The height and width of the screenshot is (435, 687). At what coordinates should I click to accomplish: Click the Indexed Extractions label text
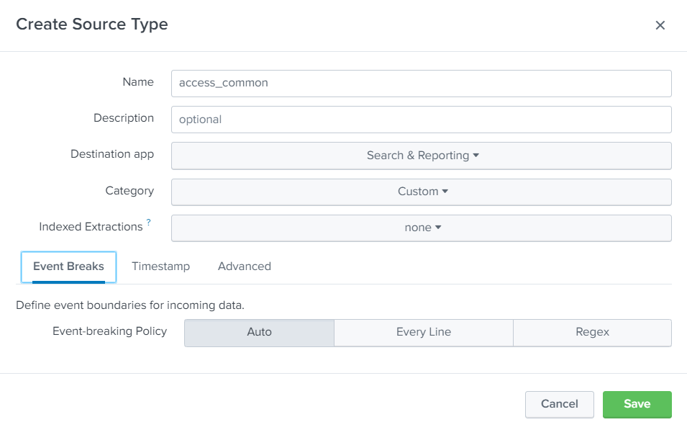pos(91,227)
